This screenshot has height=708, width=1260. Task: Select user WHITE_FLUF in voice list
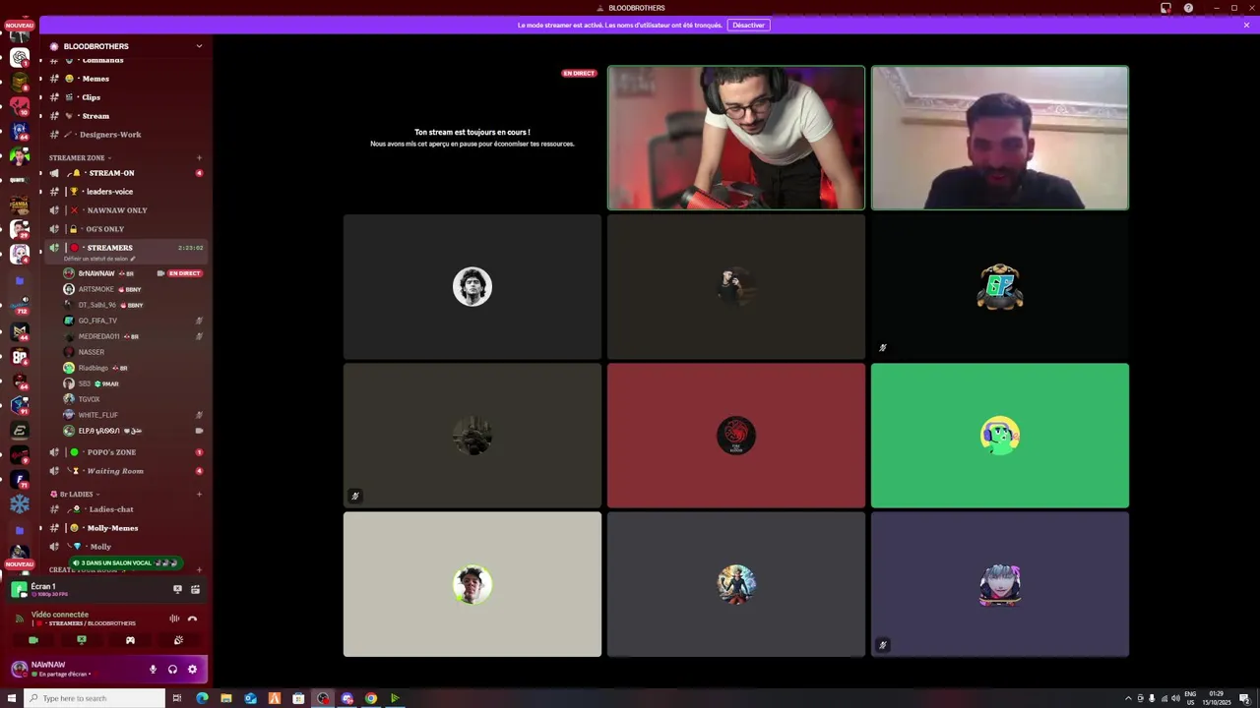(133, 415)
